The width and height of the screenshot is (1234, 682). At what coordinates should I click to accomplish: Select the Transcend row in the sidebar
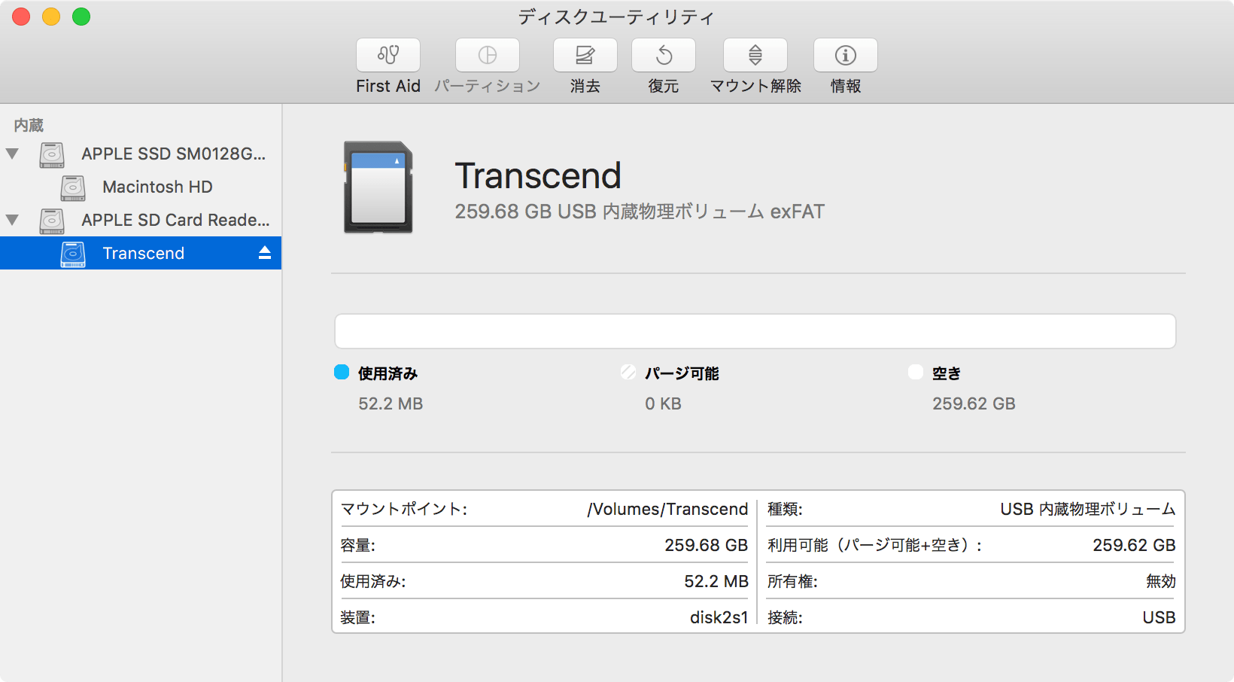click(x=141, y=253)
